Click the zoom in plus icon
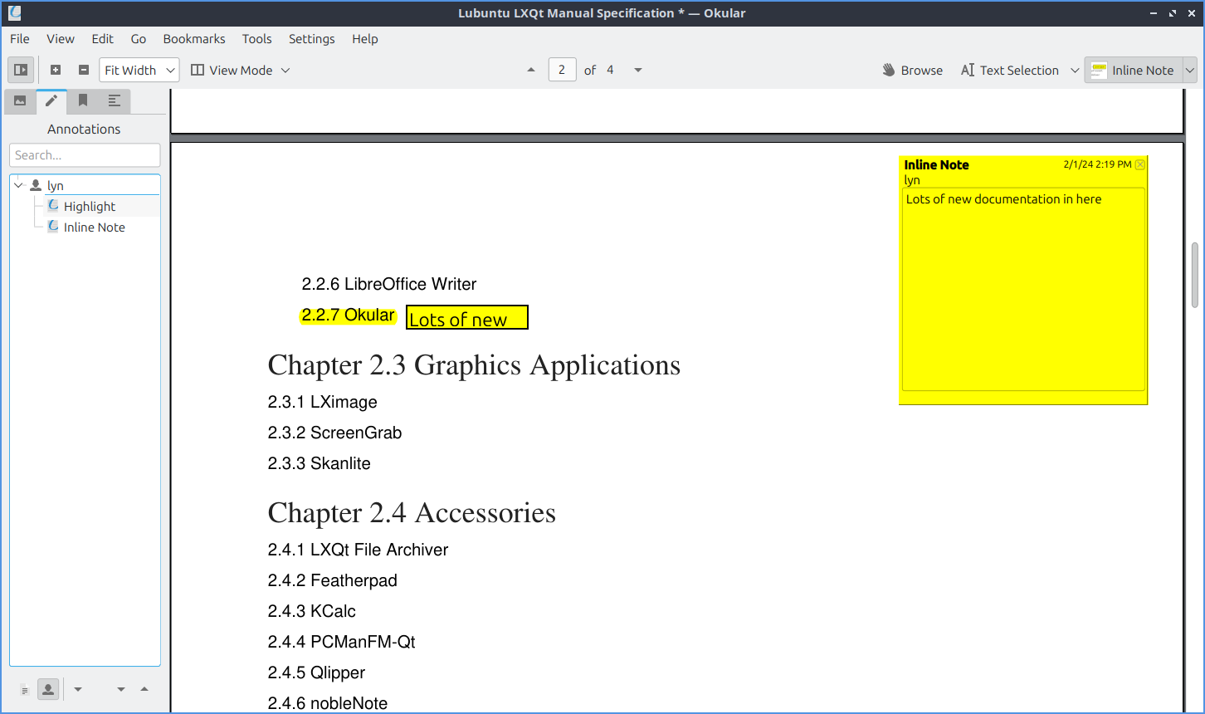 click(56, 71)
